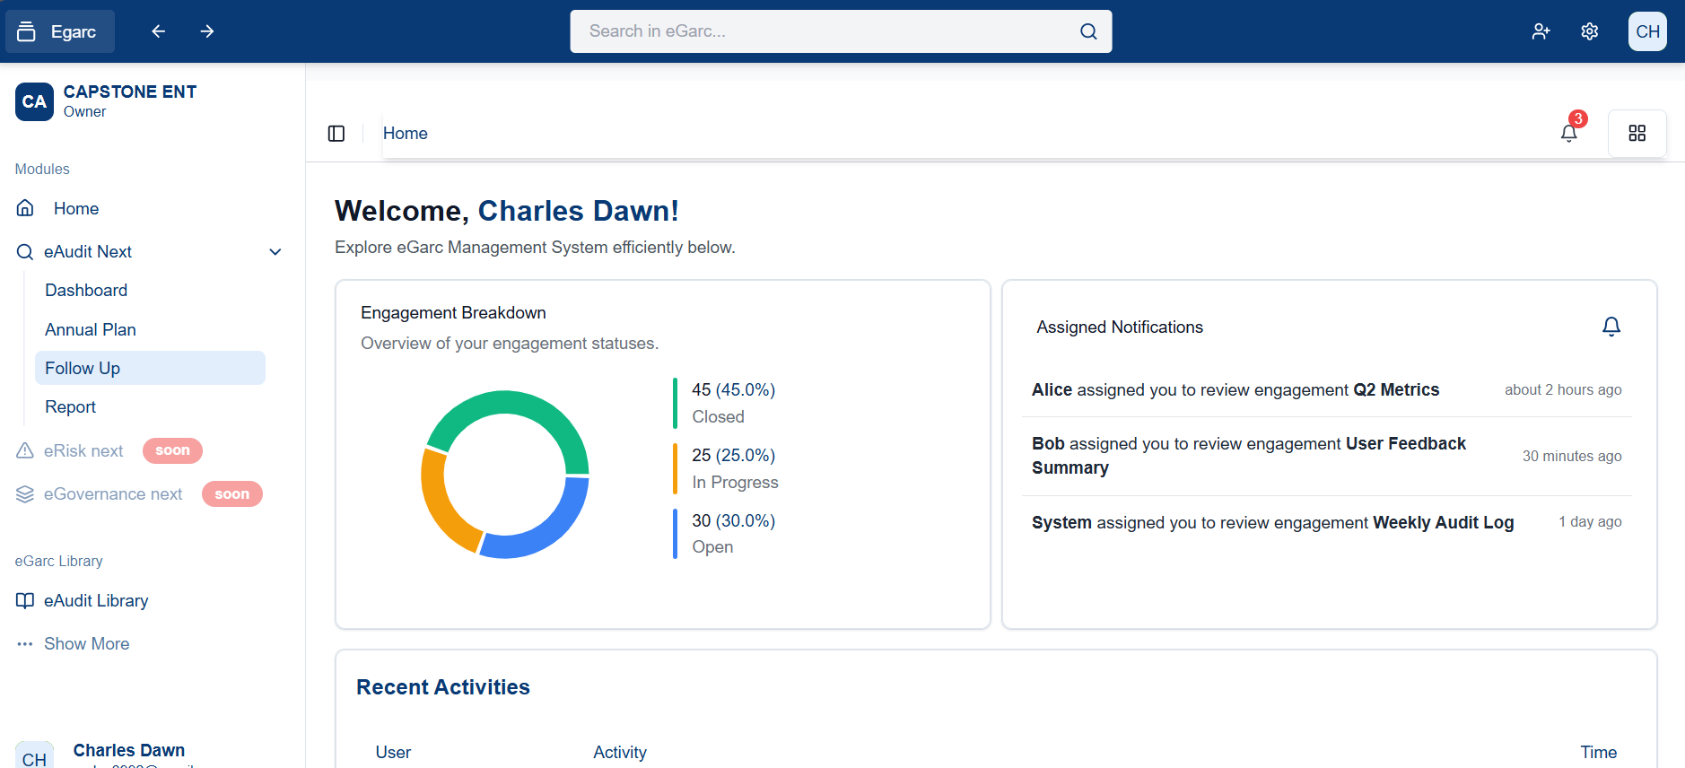1685x768 pixels.
Task: Click the notification bell with red badge
Action: click(1568, 133)
